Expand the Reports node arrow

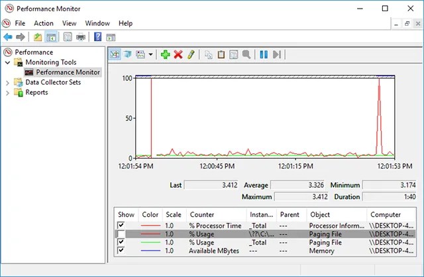7,93
